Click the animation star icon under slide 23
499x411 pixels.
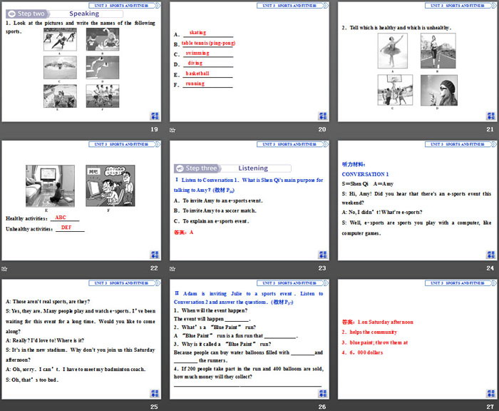173,269
